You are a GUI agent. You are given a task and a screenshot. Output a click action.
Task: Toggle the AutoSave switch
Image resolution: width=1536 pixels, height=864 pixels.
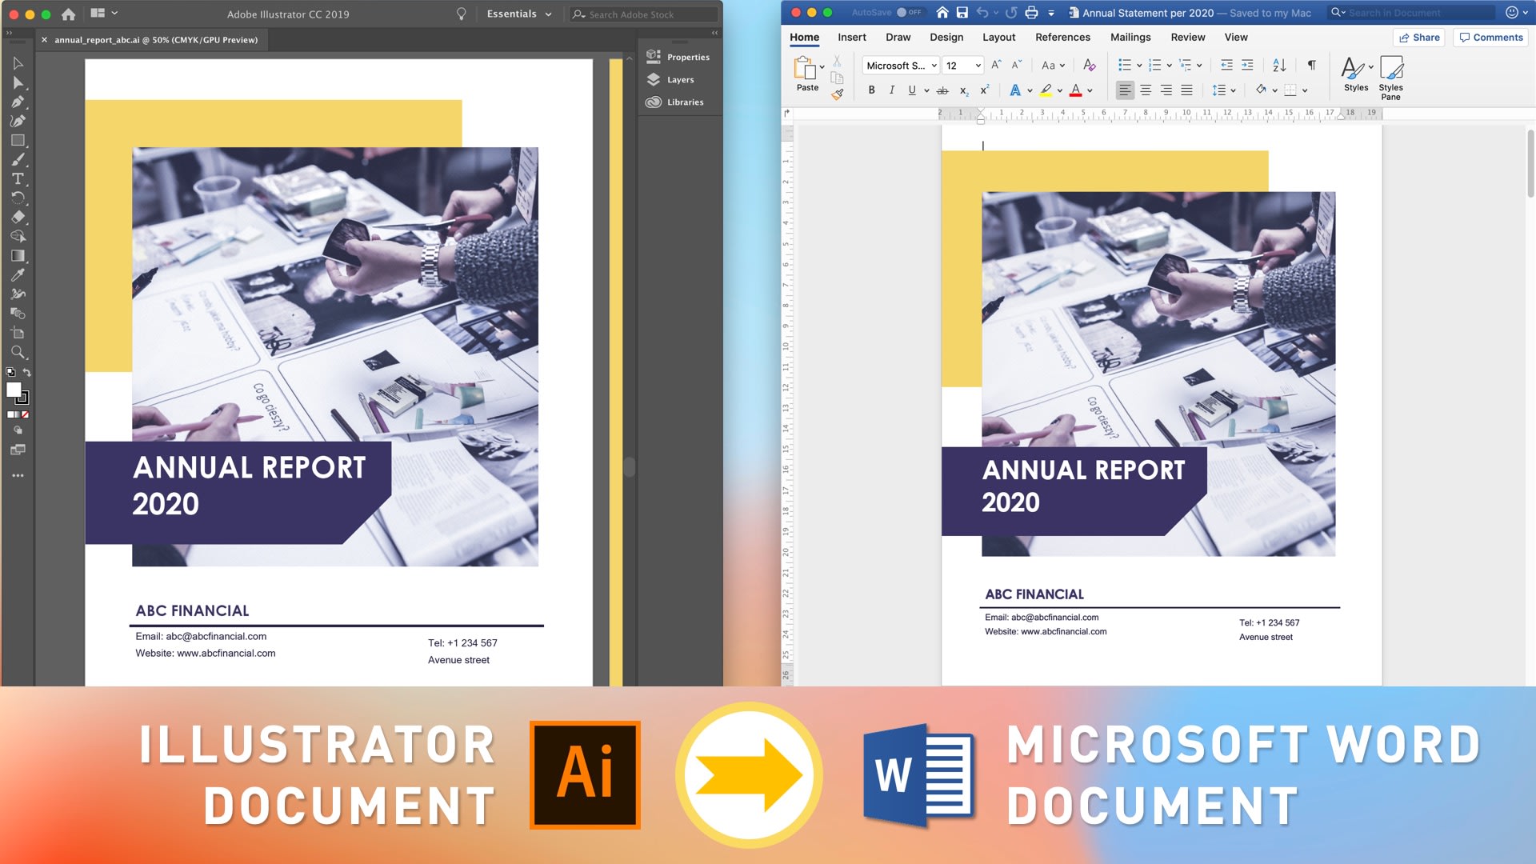907,13
